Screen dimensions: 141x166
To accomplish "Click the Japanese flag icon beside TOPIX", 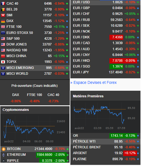I will [3, 62].
